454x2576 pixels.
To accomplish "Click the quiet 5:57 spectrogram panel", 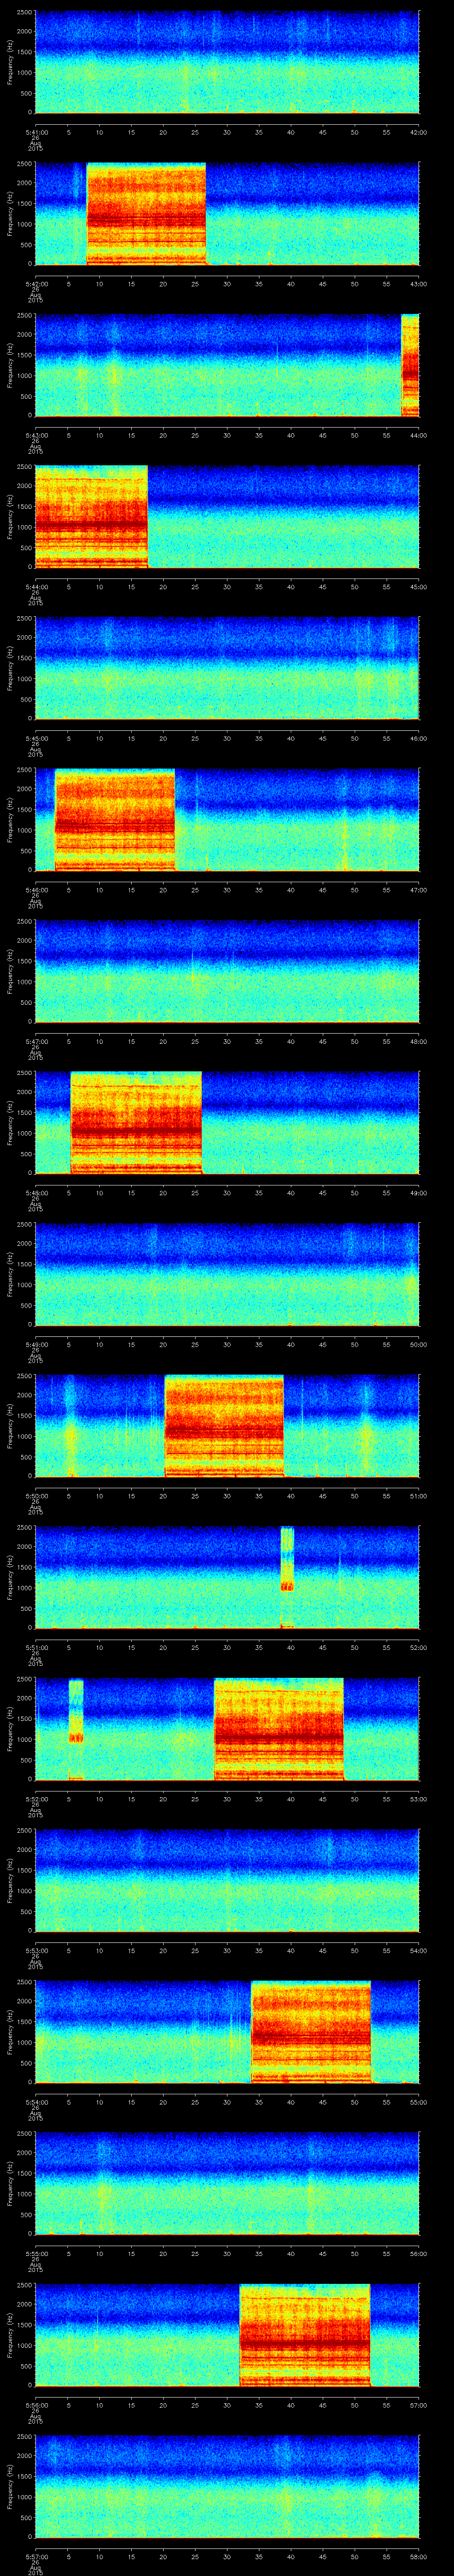I will (x=227, y=2485).
